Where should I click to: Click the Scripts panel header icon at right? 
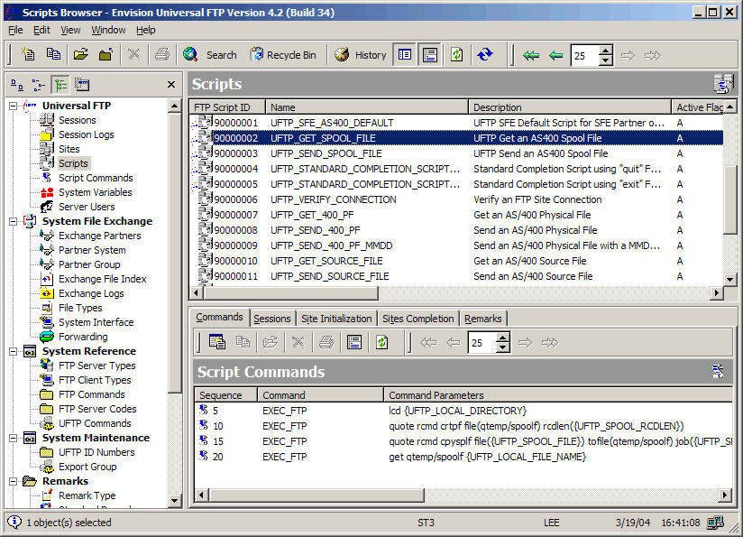[723, 84]
